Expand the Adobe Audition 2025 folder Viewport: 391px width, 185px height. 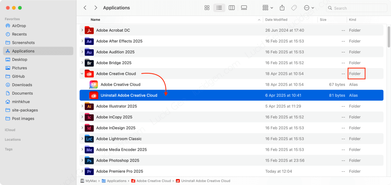[82, 52]
